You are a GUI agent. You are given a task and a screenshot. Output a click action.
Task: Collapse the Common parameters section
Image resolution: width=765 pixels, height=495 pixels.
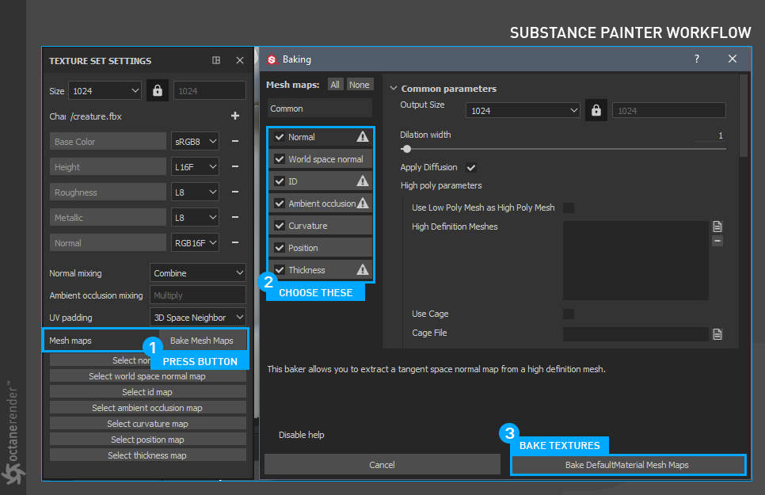(x=394, y=89)
